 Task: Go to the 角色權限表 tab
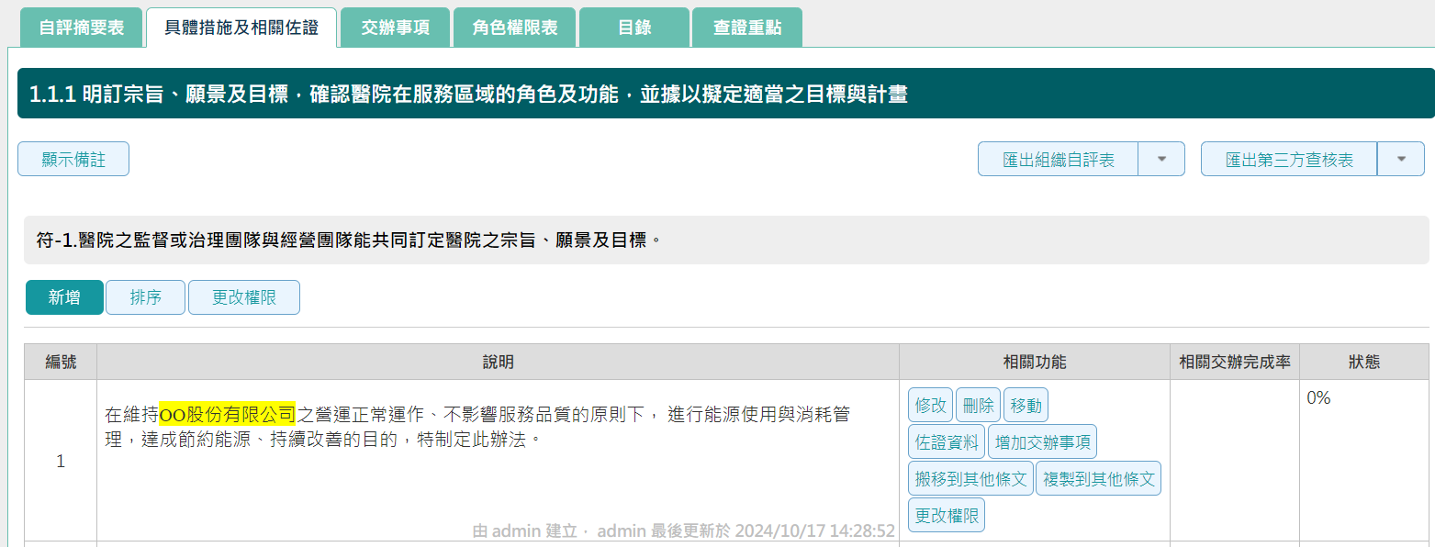click(515, 28)
